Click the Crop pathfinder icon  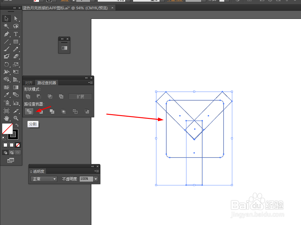click(x=63, y=111)
